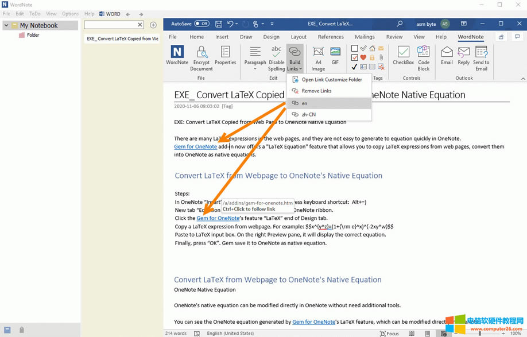The width and height of the screenshot is (527, 337).
Task: Switch to the References ribbon tab
Action: [331, 37]
